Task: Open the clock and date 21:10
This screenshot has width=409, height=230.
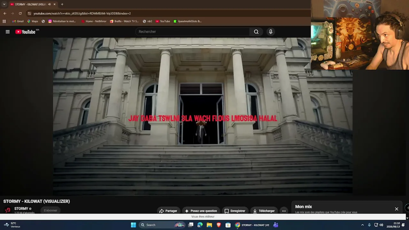Action: point(393,225)
